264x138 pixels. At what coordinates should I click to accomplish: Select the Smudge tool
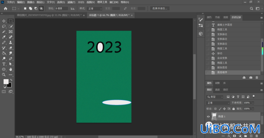point(10,53)
